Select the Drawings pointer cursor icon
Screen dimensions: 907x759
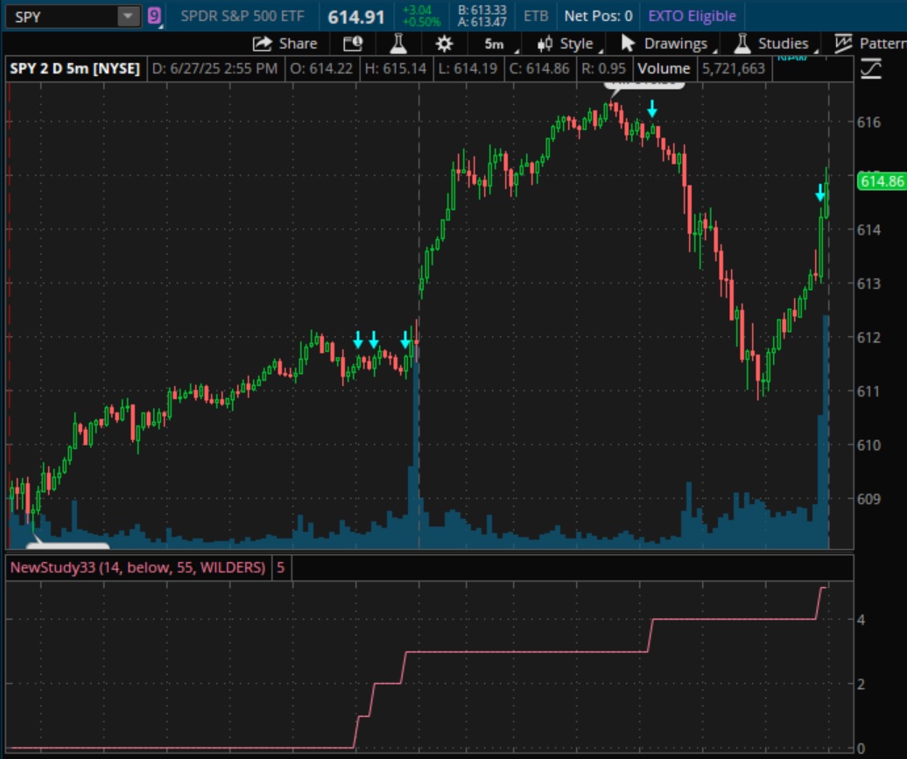click(x=627, y=44)
